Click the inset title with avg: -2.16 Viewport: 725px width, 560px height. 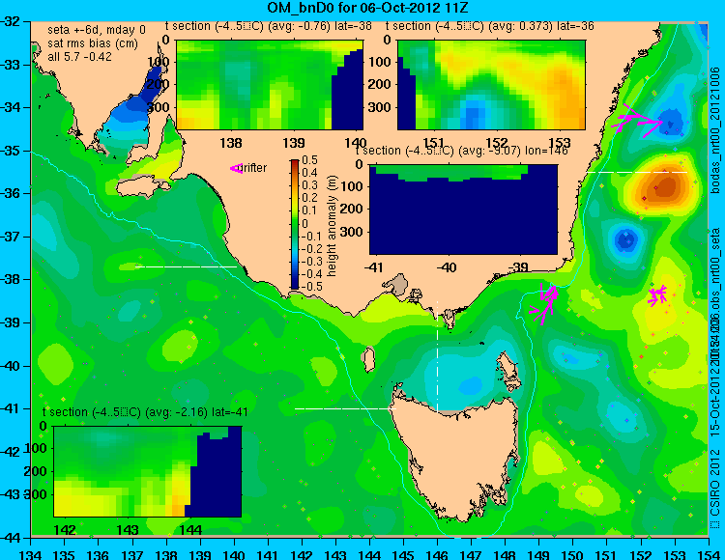click(145, 412)
